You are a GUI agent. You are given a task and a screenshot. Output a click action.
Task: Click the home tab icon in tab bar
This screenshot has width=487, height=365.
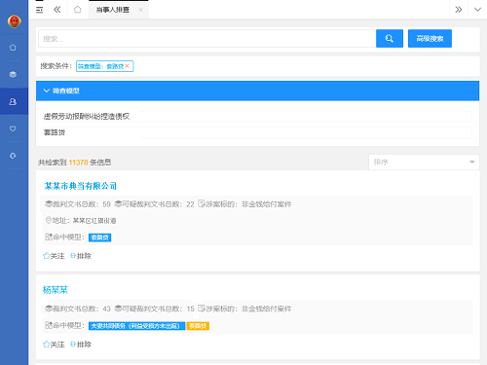77,10
